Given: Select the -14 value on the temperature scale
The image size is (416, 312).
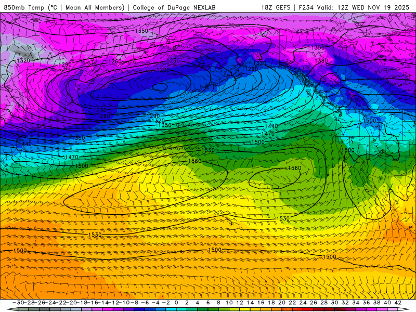Looking at the screenshot, I should coord(103,303).
